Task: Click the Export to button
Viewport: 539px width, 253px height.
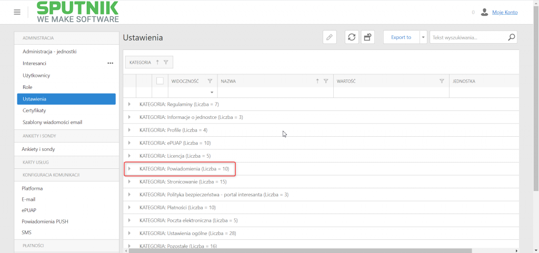Action: pos(401,37)
